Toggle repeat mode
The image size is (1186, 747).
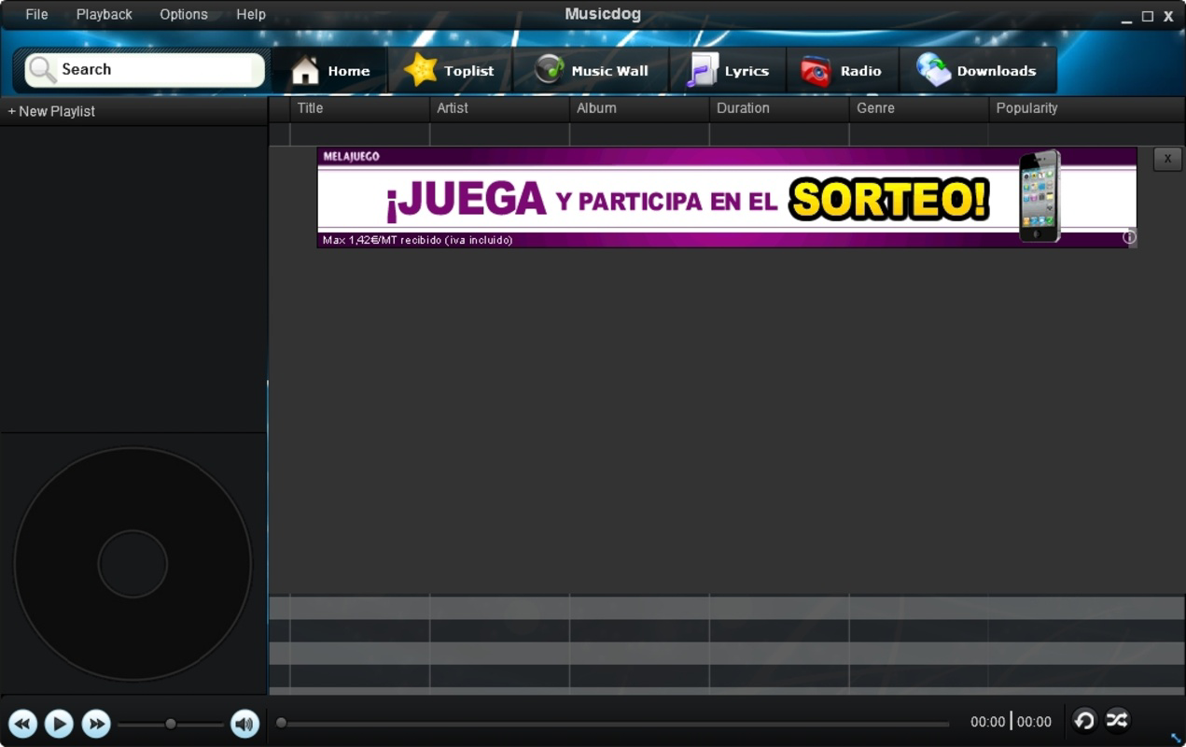click(x=1084, y=720)
